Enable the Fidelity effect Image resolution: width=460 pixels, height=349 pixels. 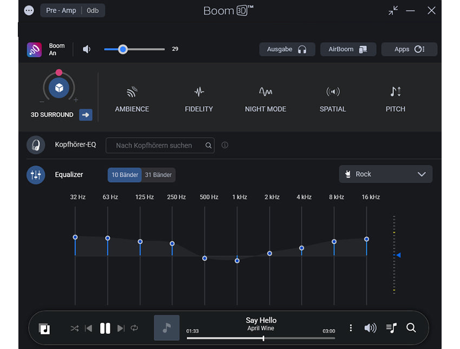[x=199, y=99]
